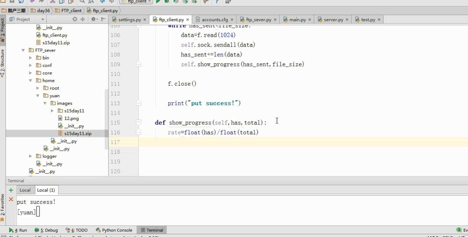The image size is (468, 237).
Task: Close the server.py tab
Action: coord(347,20)
